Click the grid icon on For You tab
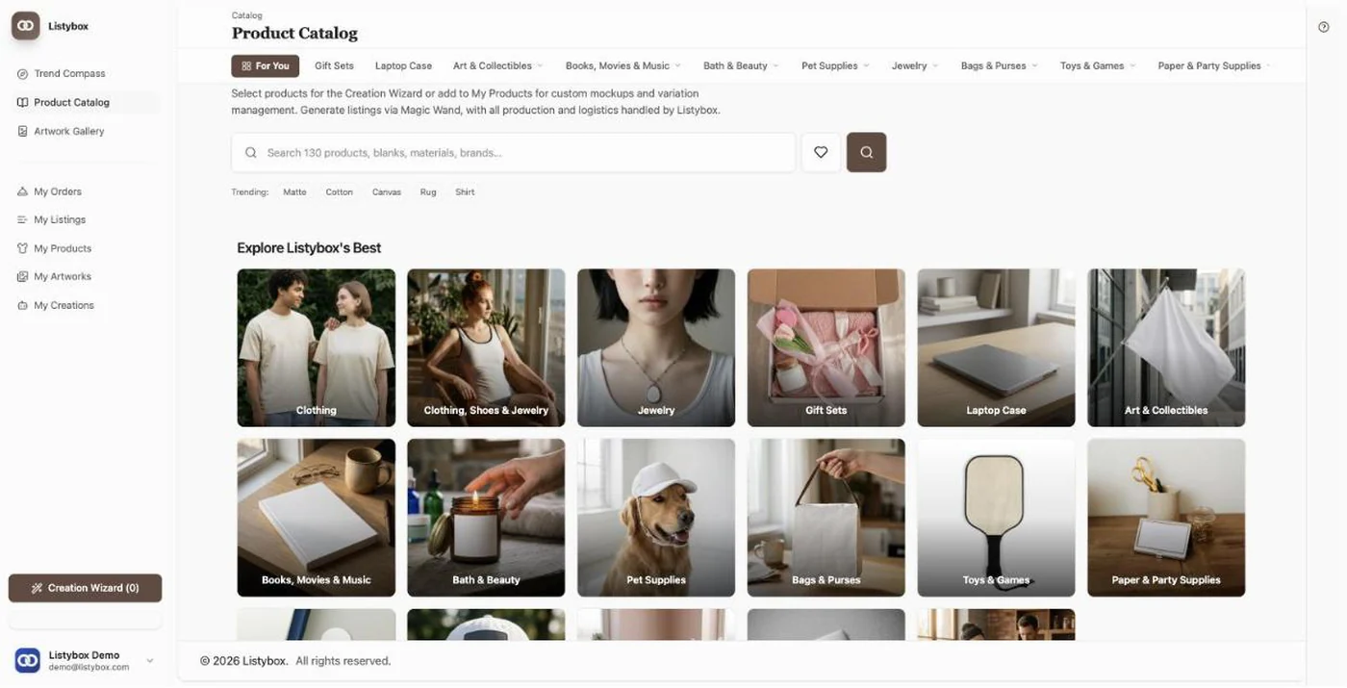The width and height of the screenshot is (1347, 688). point(246,65)
